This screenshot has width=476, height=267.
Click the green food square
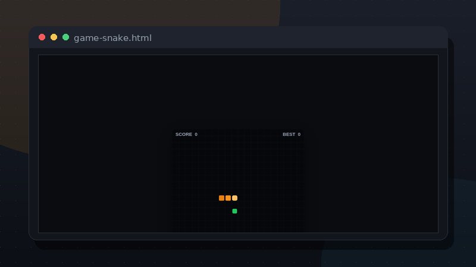(x=234, y=211)
